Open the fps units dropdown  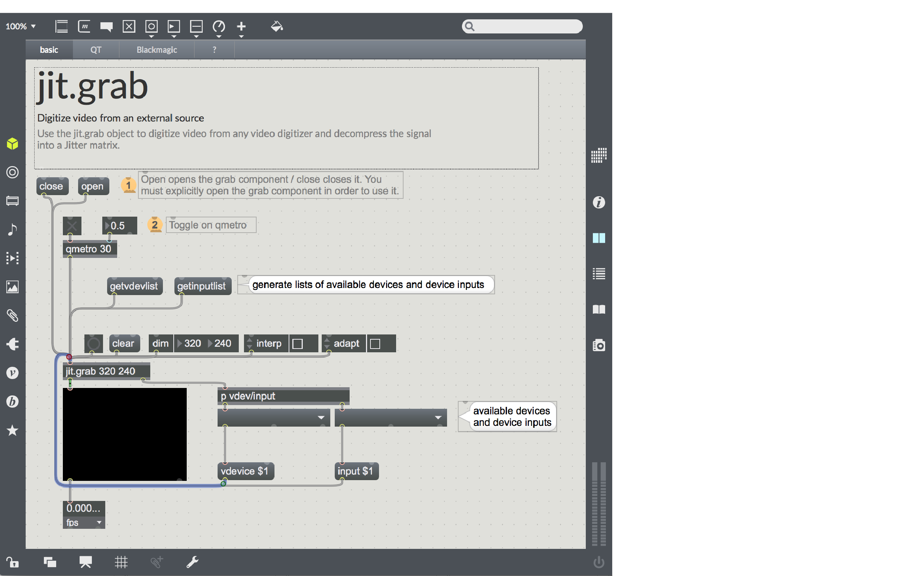tap(84, 522)
